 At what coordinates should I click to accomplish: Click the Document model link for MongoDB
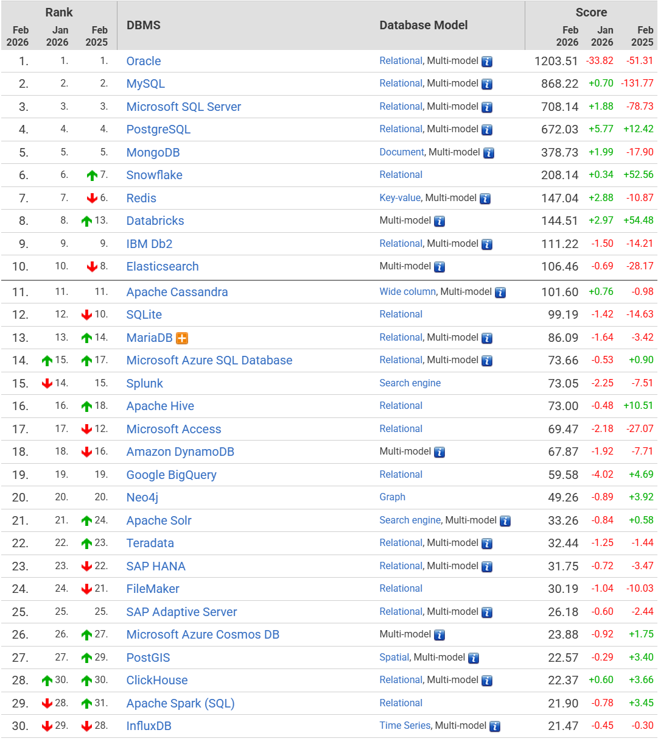[402, 152]
